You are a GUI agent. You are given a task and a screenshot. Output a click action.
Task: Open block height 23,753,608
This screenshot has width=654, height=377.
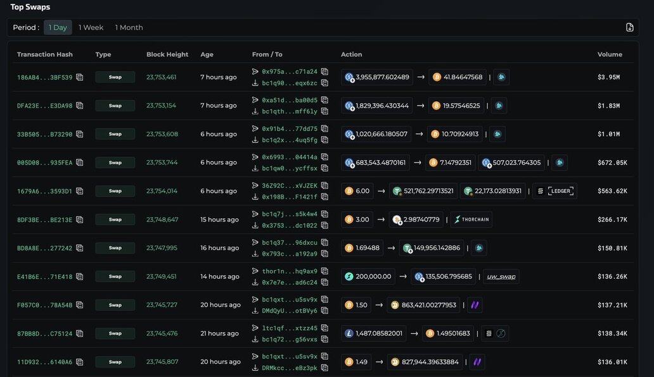tap(162, 134)
